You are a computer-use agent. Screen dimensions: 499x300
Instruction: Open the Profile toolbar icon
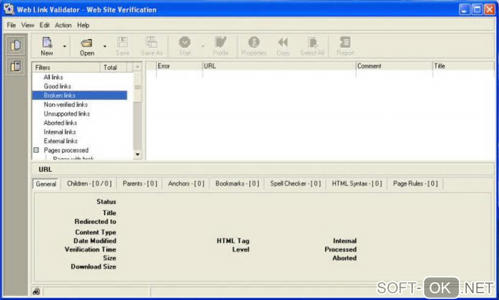point(221,44)
